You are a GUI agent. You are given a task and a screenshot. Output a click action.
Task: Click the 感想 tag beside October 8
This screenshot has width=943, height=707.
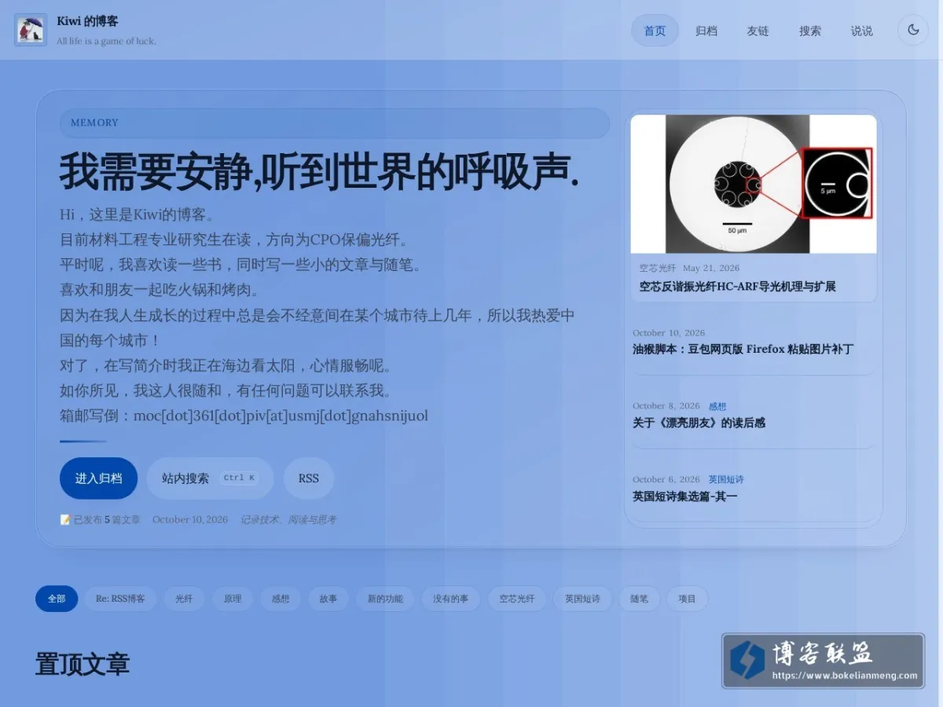tap(717, 406)
